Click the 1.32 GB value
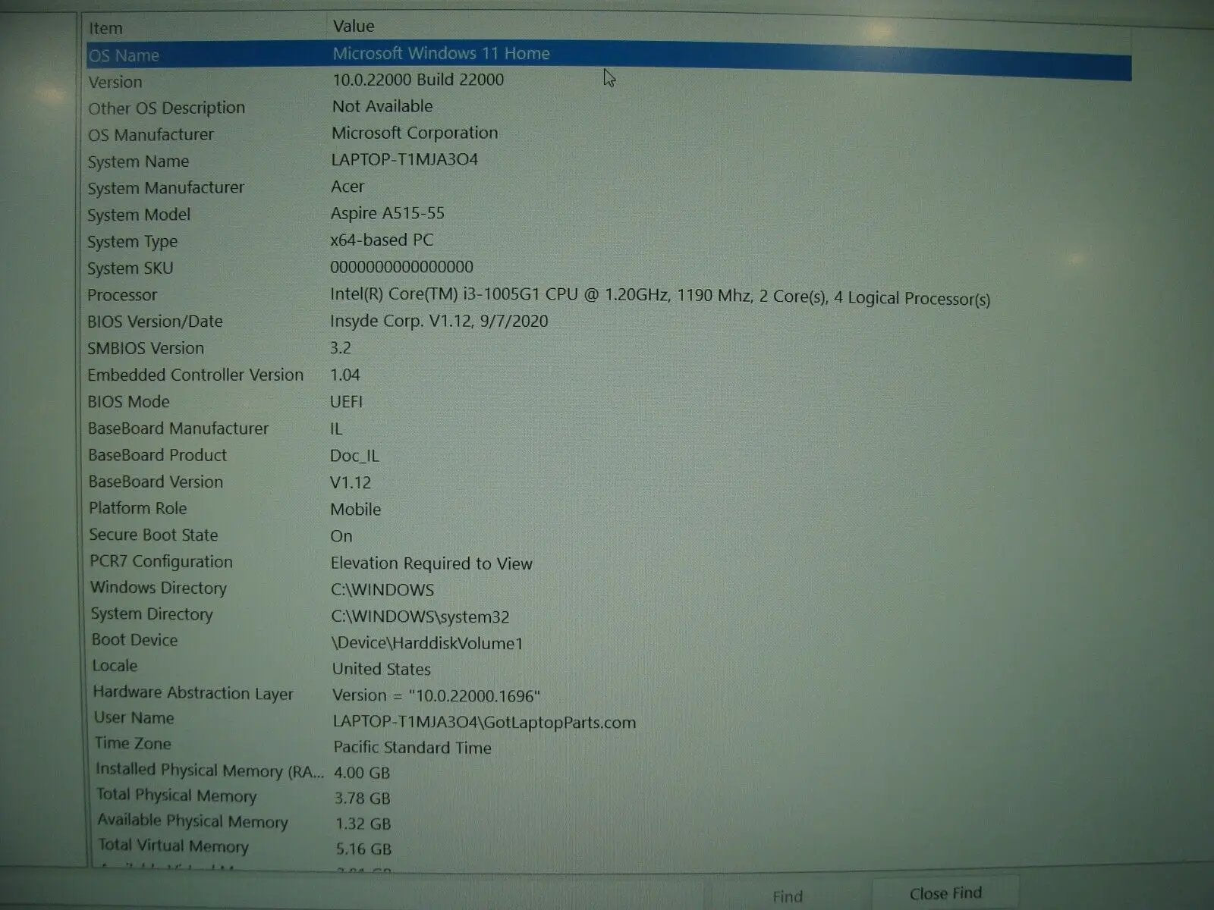 pos(363,824)
